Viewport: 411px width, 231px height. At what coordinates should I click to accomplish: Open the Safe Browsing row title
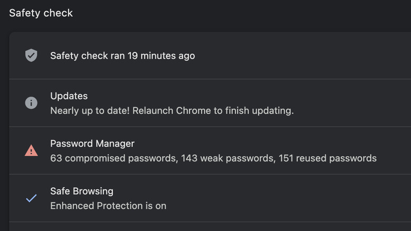point(82,191)
